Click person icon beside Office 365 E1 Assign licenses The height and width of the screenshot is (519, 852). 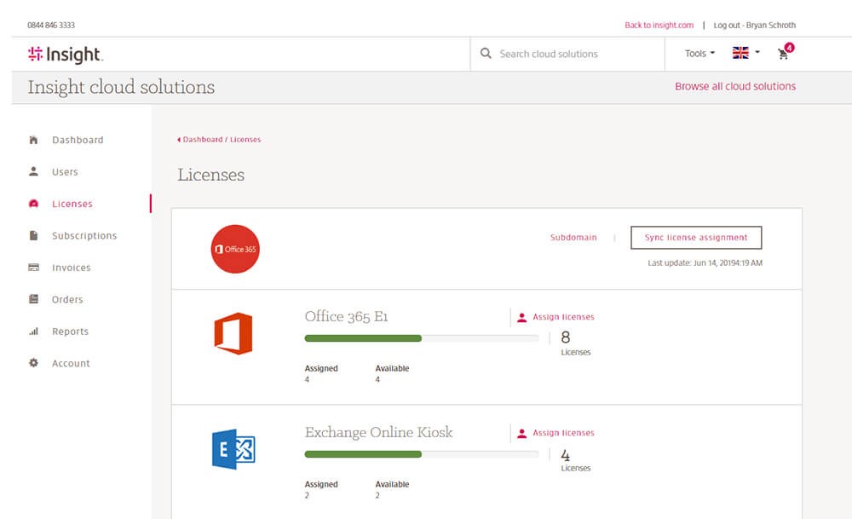521,317
